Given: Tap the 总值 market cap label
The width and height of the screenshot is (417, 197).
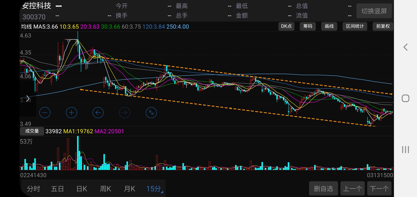Looking at the screenshot, I should [x=302, y=6].
